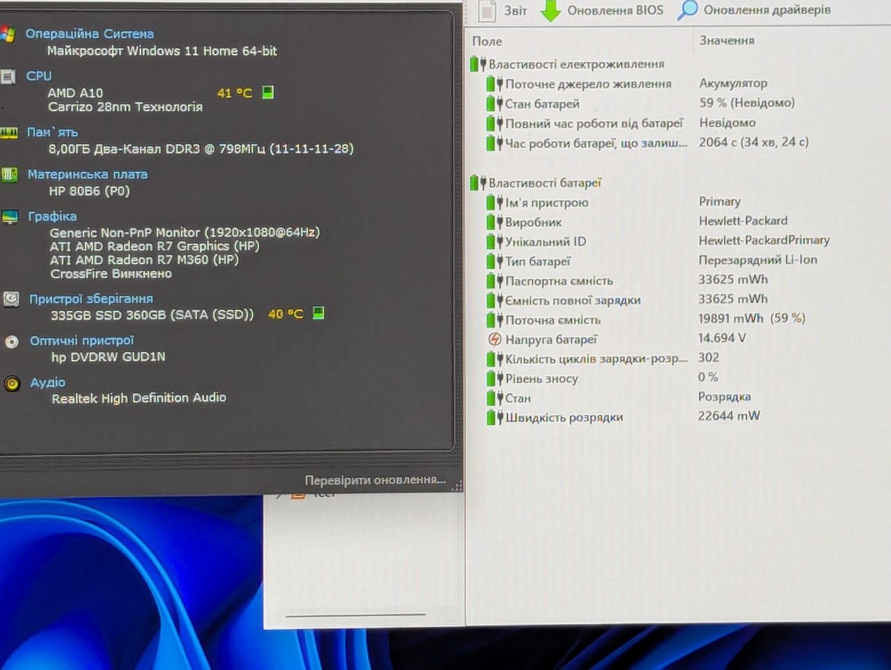Click the Поле column header
The width and height of the screenshot is (891, 670).
487,41
